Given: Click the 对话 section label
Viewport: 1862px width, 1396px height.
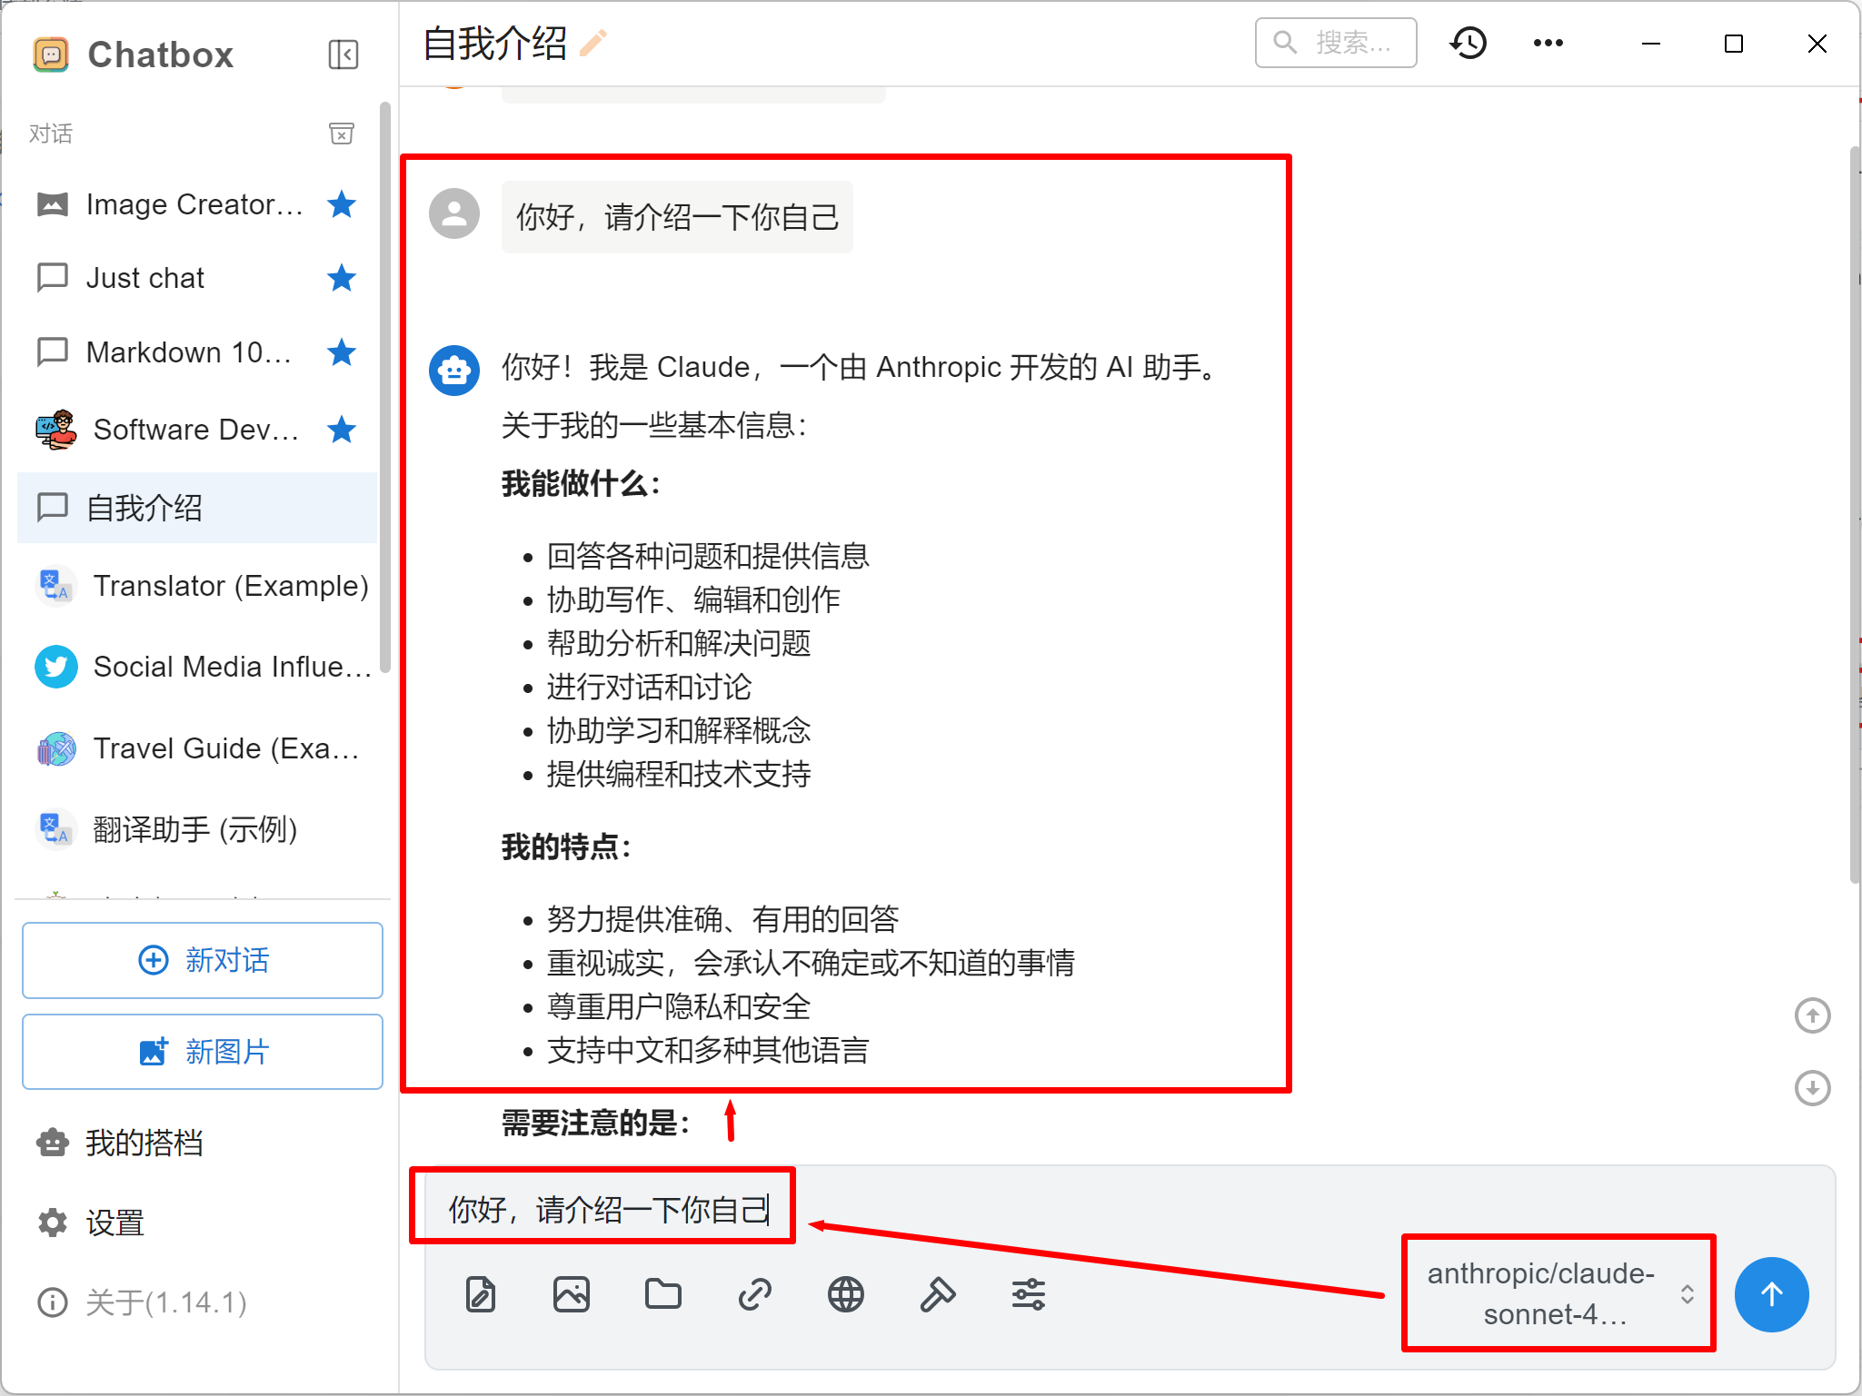Looking at the screenshot, I should (51, 134).
